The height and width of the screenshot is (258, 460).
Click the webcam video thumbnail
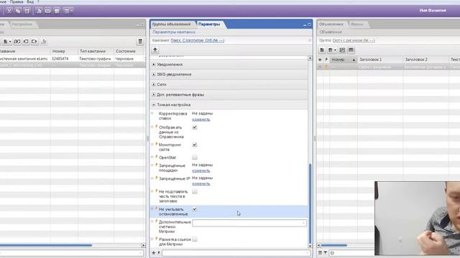(x=417, y=218)
